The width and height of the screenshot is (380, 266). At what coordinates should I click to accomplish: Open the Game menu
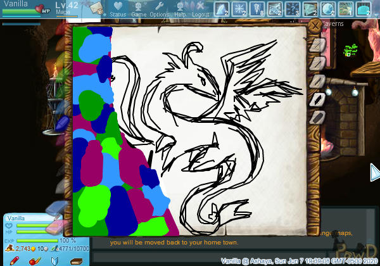139,9
